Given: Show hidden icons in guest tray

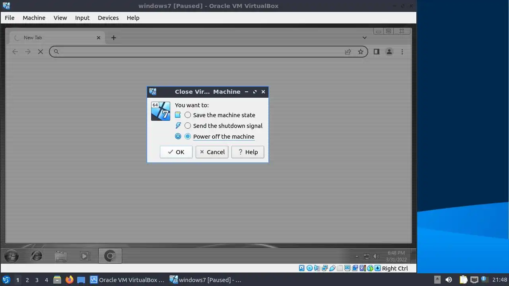Looking at the screenshot, I should [356, 257].
